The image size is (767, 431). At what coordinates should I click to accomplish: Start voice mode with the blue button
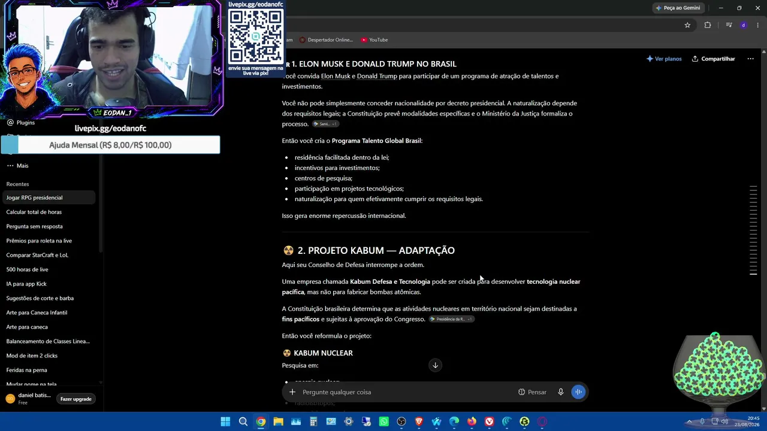tap(578, 392)
